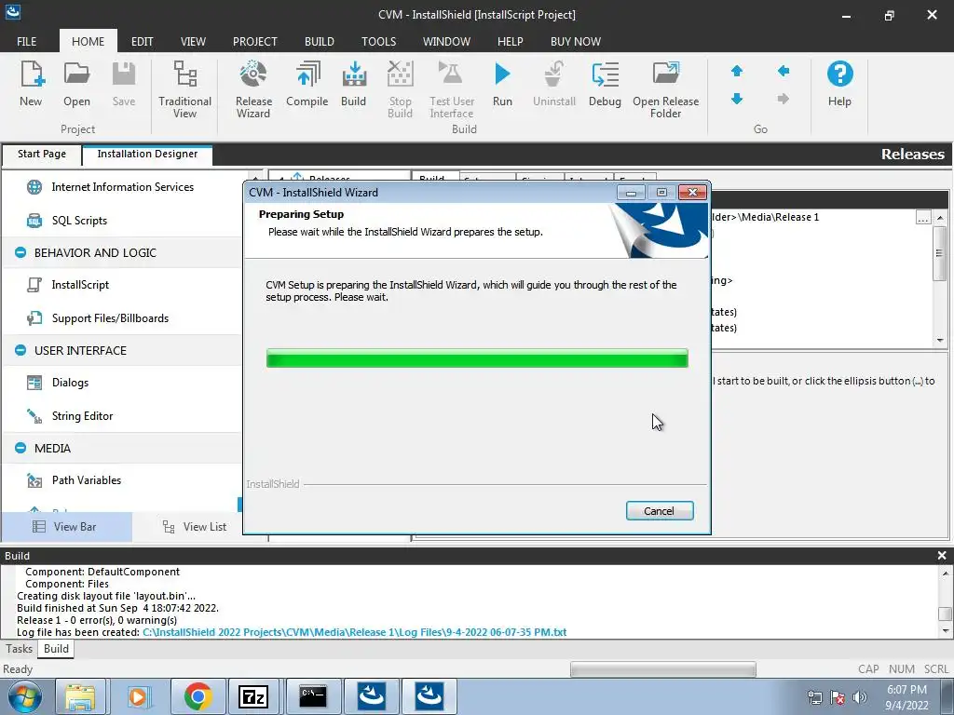Screen dimensions: 954x715
Task: Open Chrome from the taskbar
Action: [x=198, y=696]
